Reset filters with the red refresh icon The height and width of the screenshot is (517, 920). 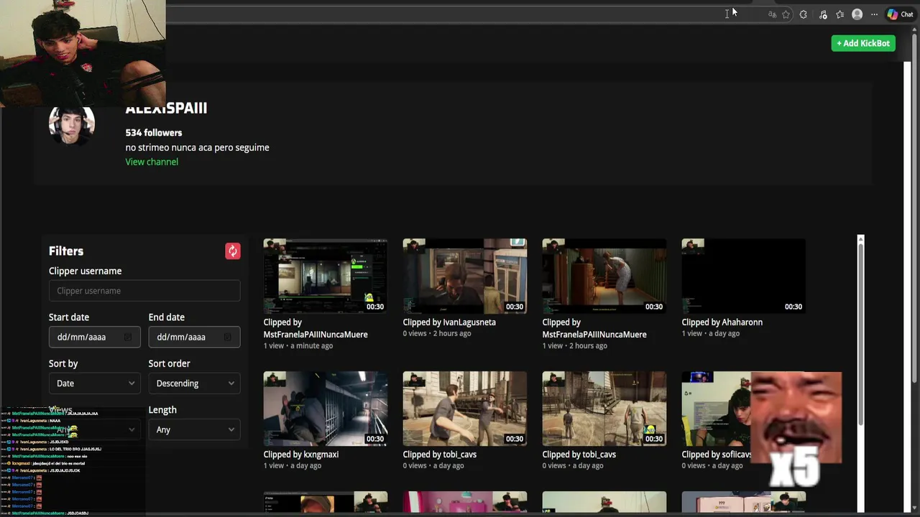click(x=232, y=251)
